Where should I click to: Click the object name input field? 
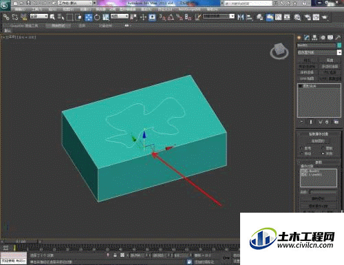(x=316, y=45)
